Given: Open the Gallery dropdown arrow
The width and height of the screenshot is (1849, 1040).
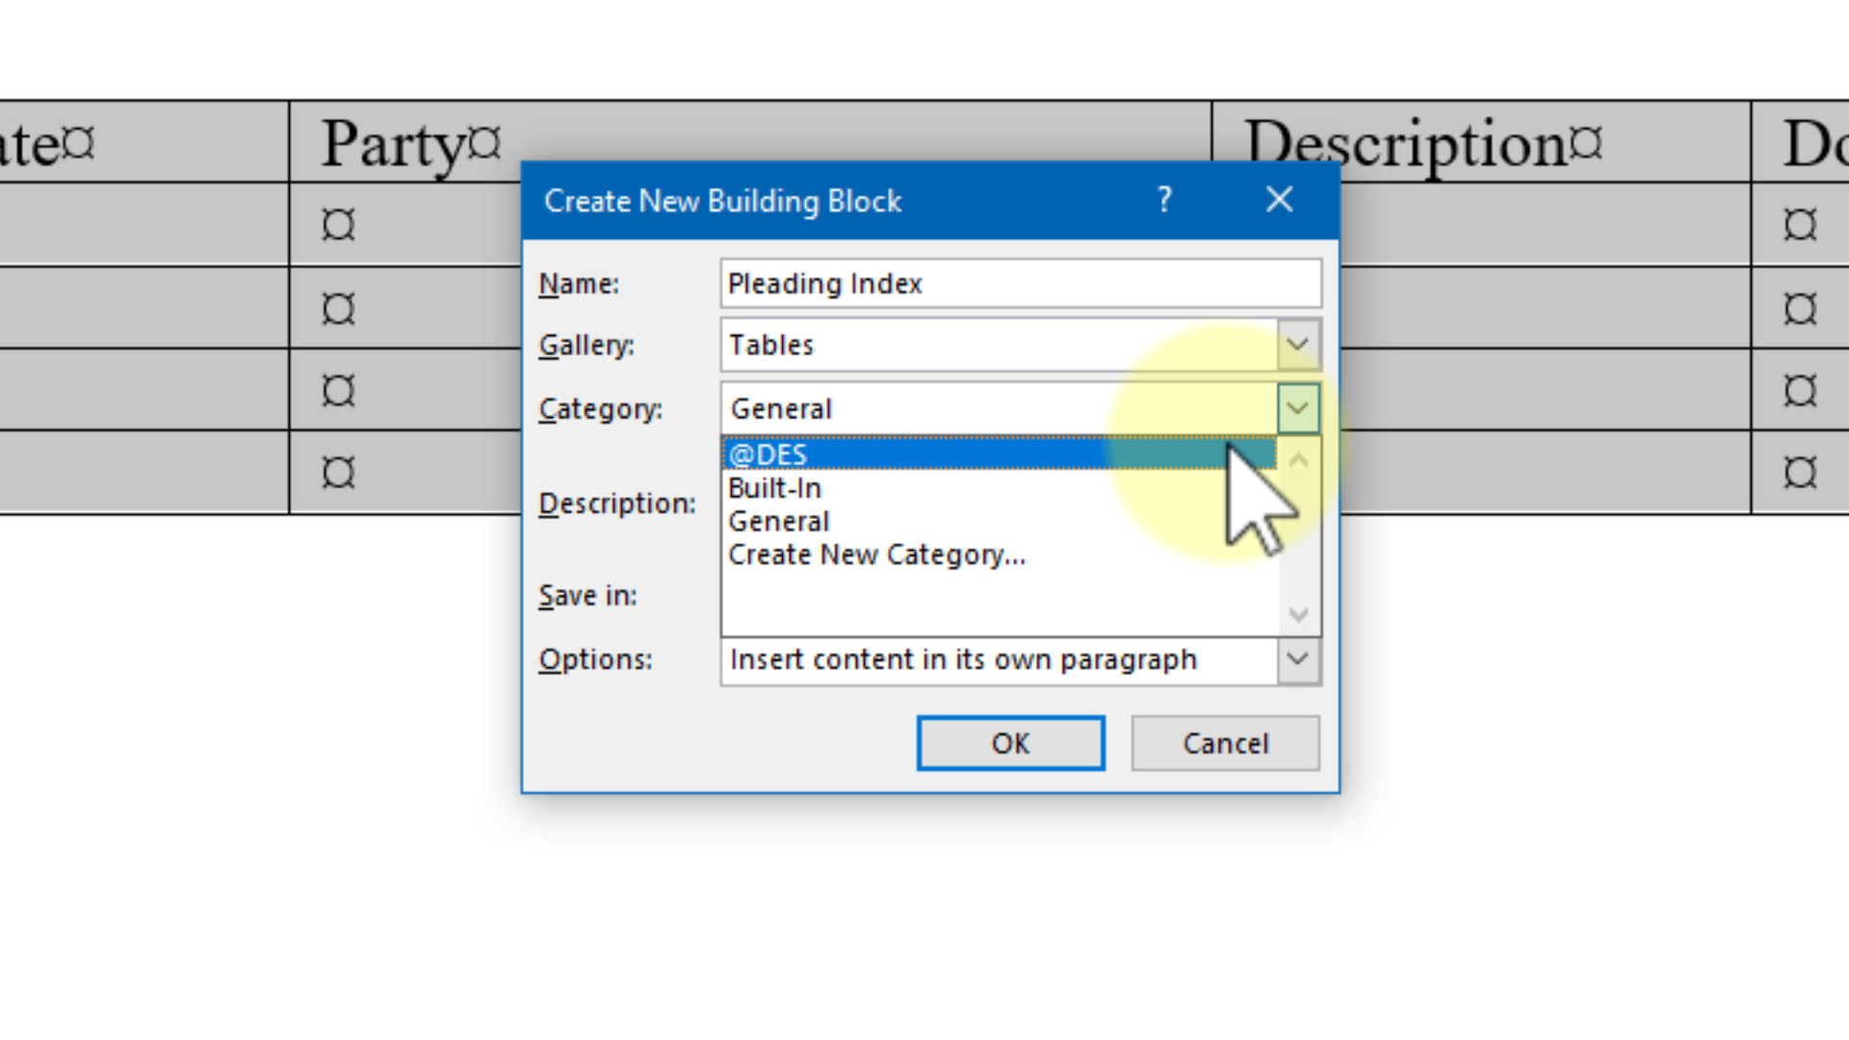Looking at the screenshot, I should click(1297, 345).
